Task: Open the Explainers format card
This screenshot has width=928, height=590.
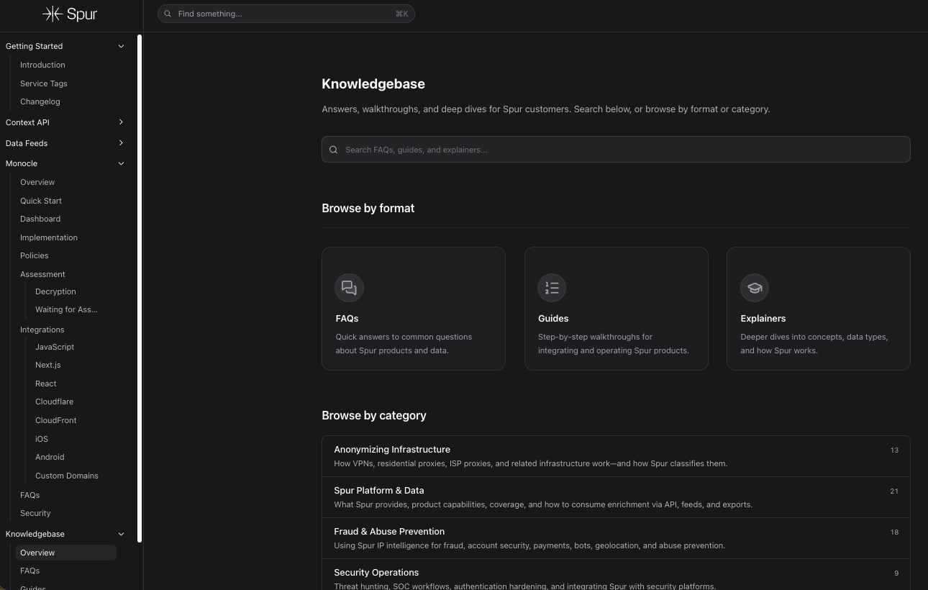Action: pyautogui.click(x=819, y=309)
